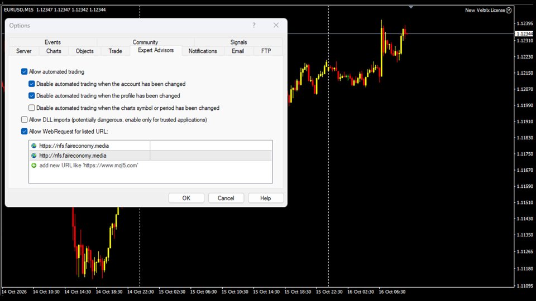Click the chart shift triangle marker at top
The width and height of the screenshot is (536, 301).
(411, 7)
